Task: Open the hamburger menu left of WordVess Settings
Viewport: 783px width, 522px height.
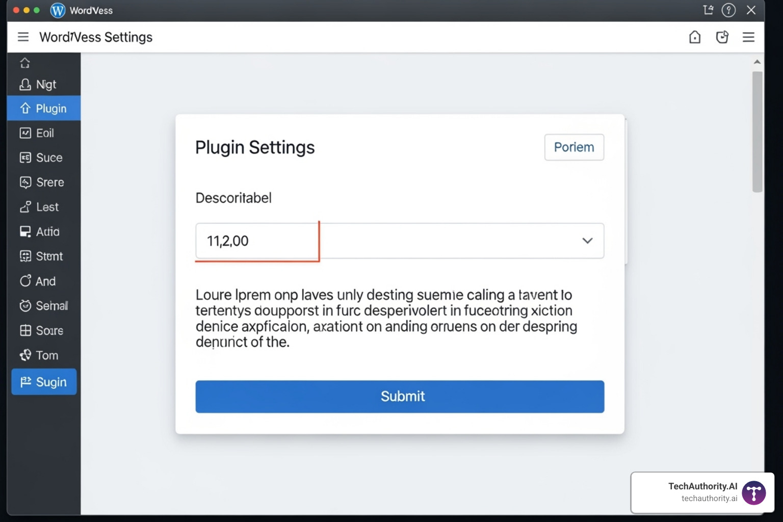Action: point(23,37)
